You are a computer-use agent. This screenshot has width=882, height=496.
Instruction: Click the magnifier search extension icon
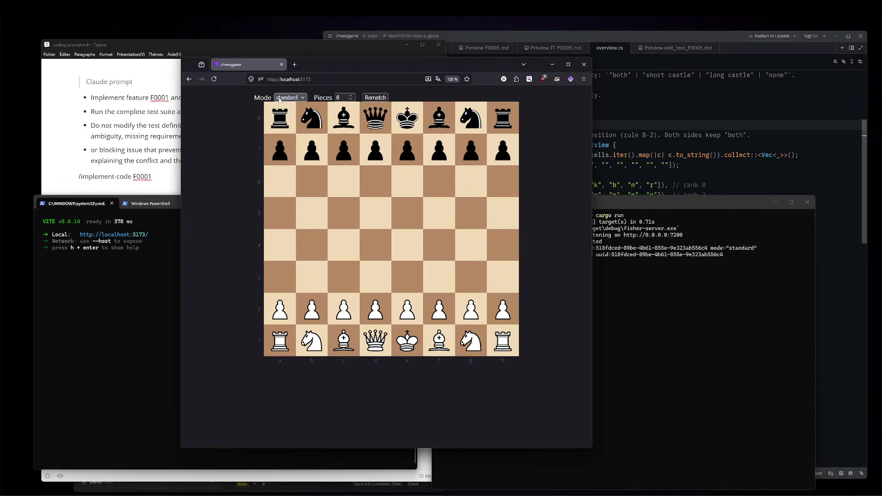click(529, 79)
